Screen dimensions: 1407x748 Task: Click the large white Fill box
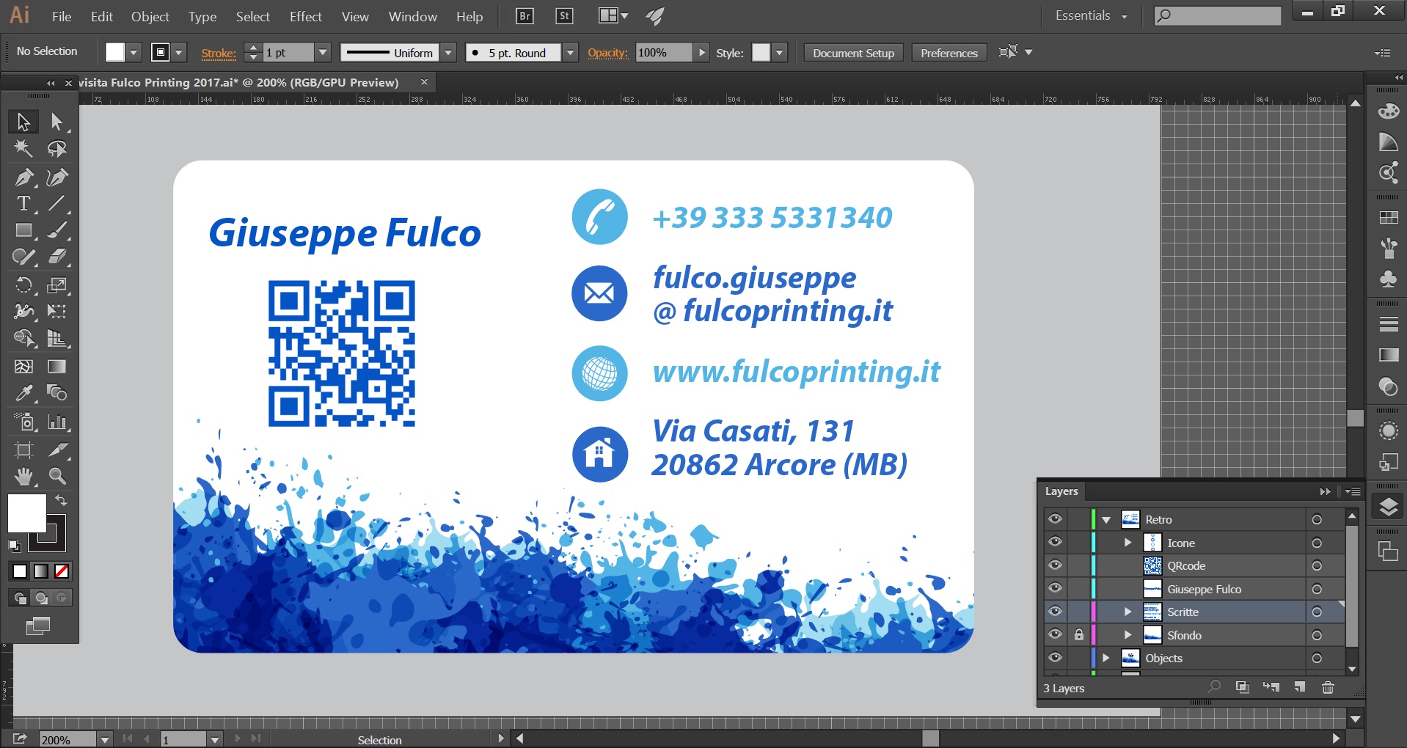click(x=26, y=513)
